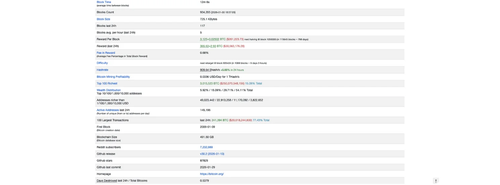The image size is (500, 185).
Task: Click the Active Addresses link
Action: click(x=107, y=110)
